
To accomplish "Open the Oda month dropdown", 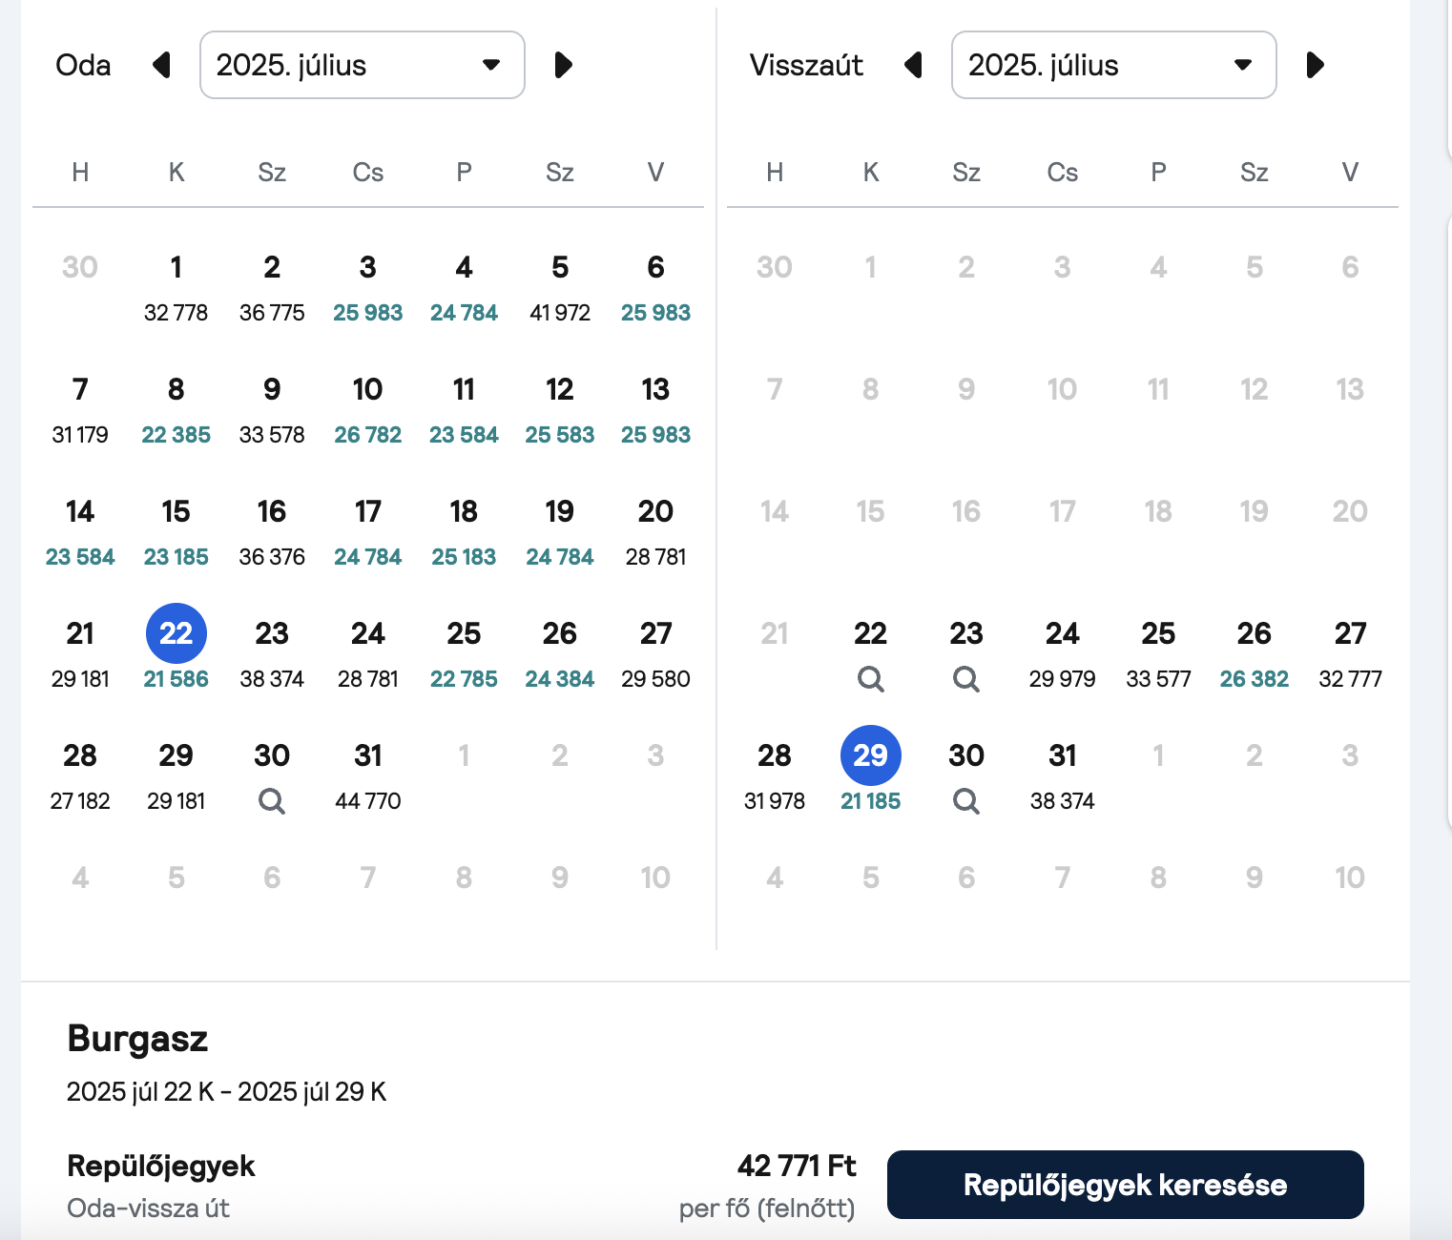I will tap(363, 65).
